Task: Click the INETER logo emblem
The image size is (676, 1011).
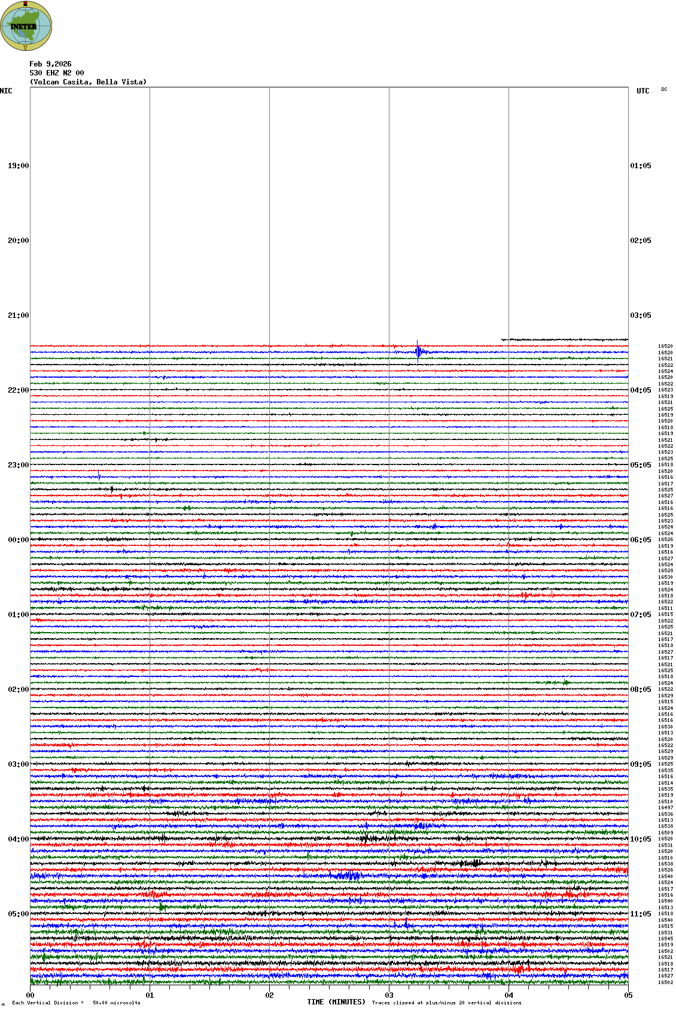Action: pyautogui.click(x=26, y=26)
